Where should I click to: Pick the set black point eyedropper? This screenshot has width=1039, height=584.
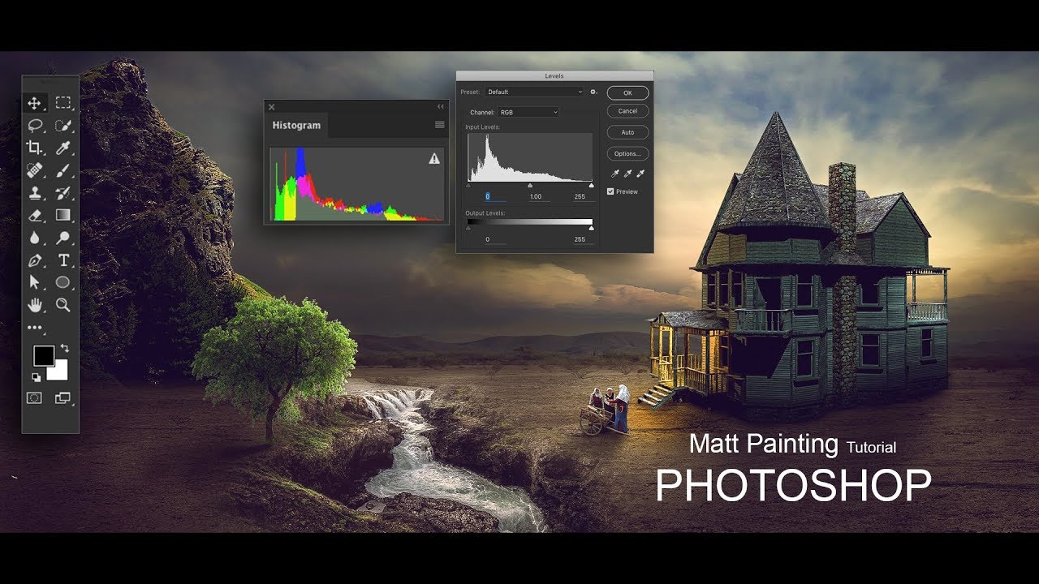pos(615,173)
